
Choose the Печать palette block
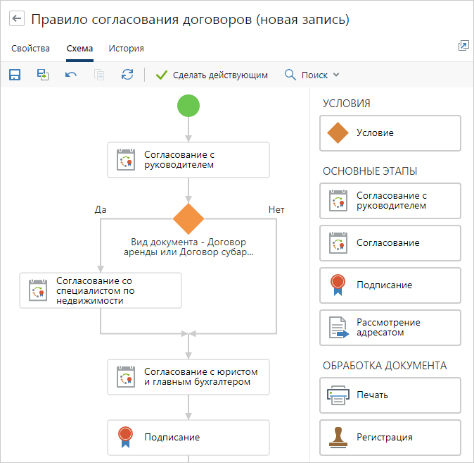click(390, 395)
